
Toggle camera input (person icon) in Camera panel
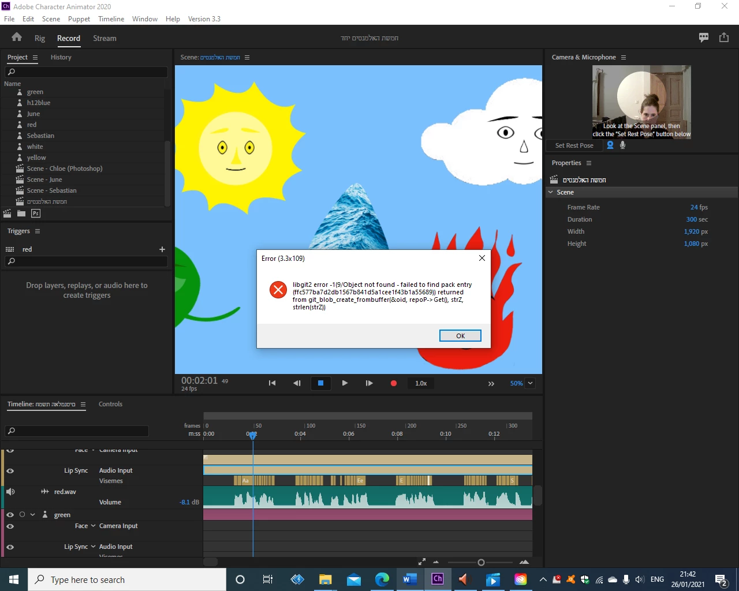tap(610, 145)
